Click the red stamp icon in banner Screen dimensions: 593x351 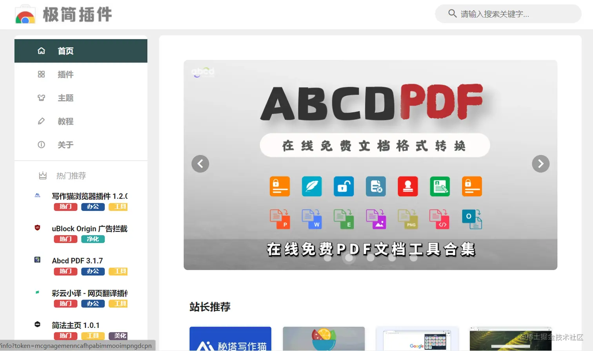click(408, 186)
